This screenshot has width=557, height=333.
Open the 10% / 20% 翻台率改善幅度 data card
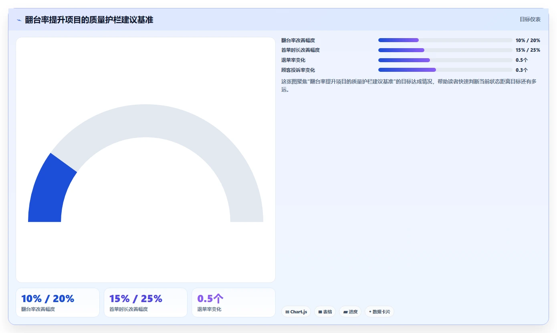pos(58,303)
